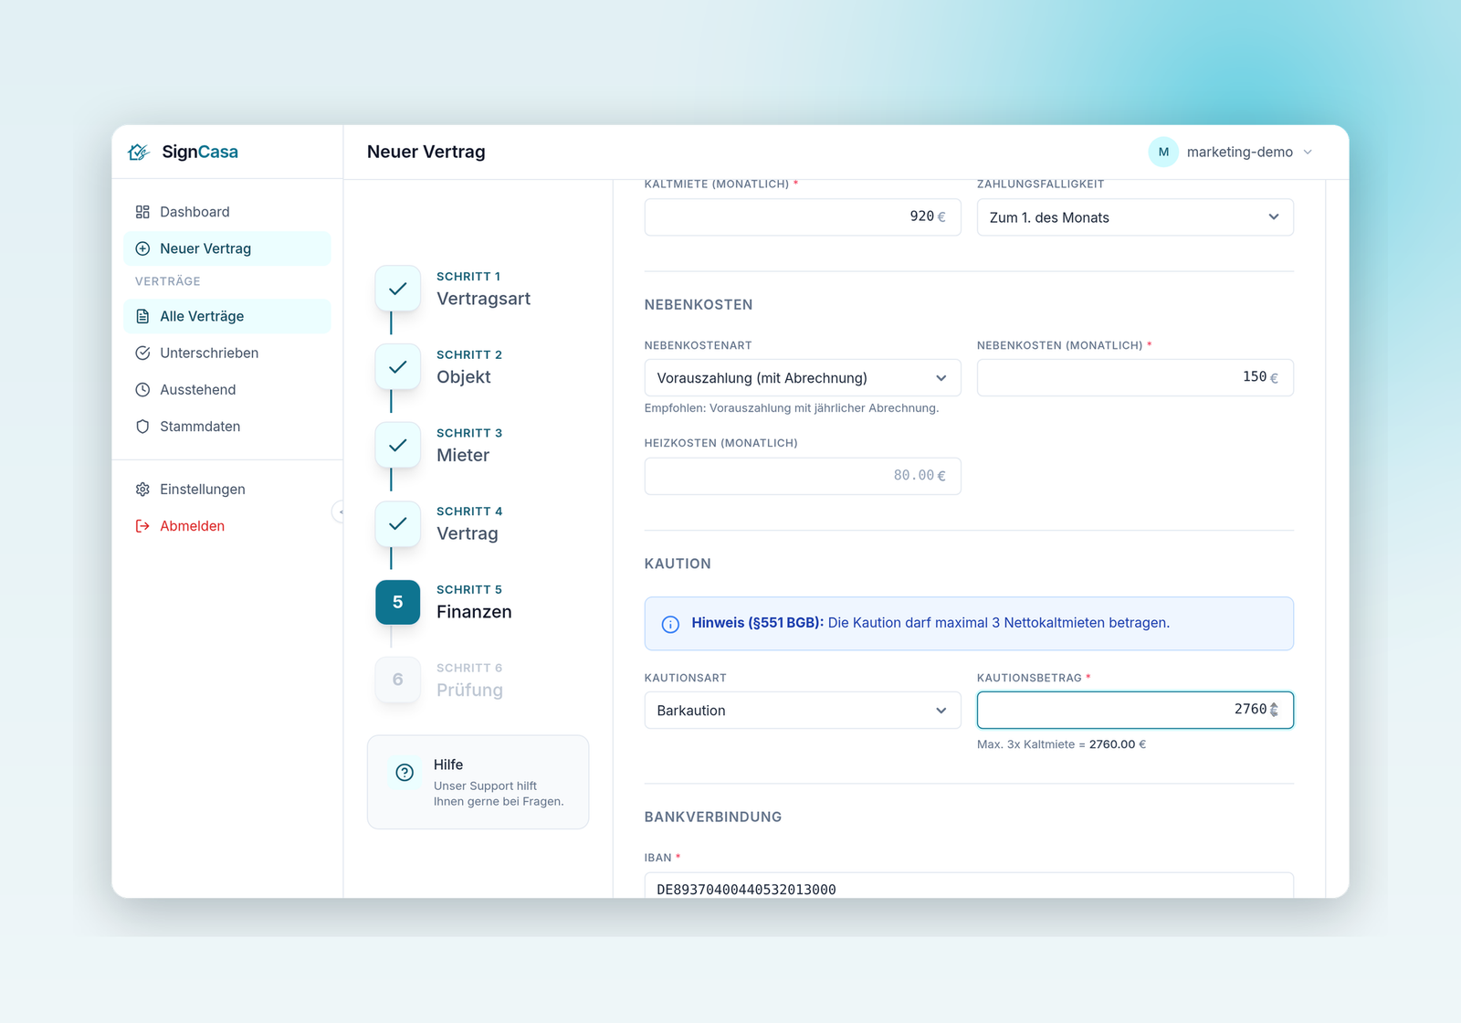Image resolution: width=1461 pixels, height=1023 pixels.
Task: Click the 'VERTRÄGE' sidebar group label
Action: coord(168,281)
